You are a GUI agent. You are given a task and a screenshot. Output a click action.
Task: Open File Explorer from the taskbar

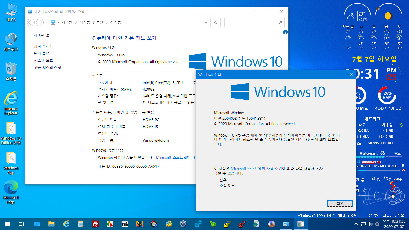point(51,224)
